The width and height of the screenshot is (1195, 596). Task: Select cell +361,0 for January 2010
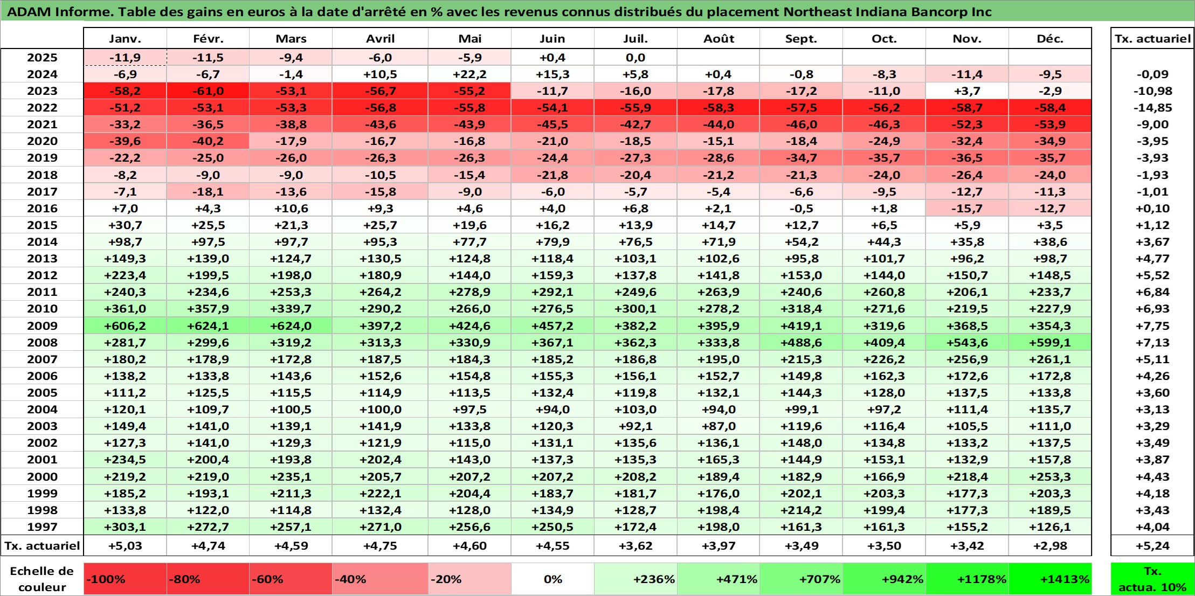click(x=125, y=309)
